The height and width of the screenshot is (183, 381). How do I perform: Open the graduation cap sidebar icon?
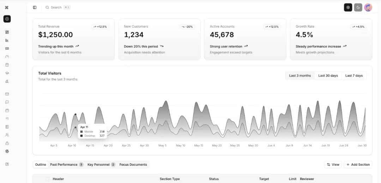pyautogui.click(x=7, y=73)
